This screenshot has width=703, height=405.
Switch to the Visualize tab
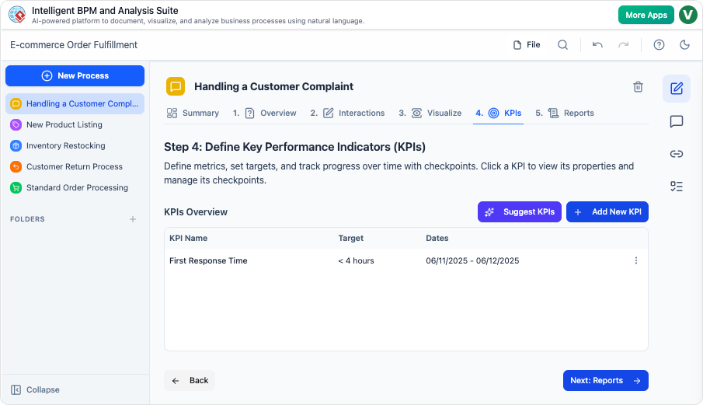click(x=430, y=113)
